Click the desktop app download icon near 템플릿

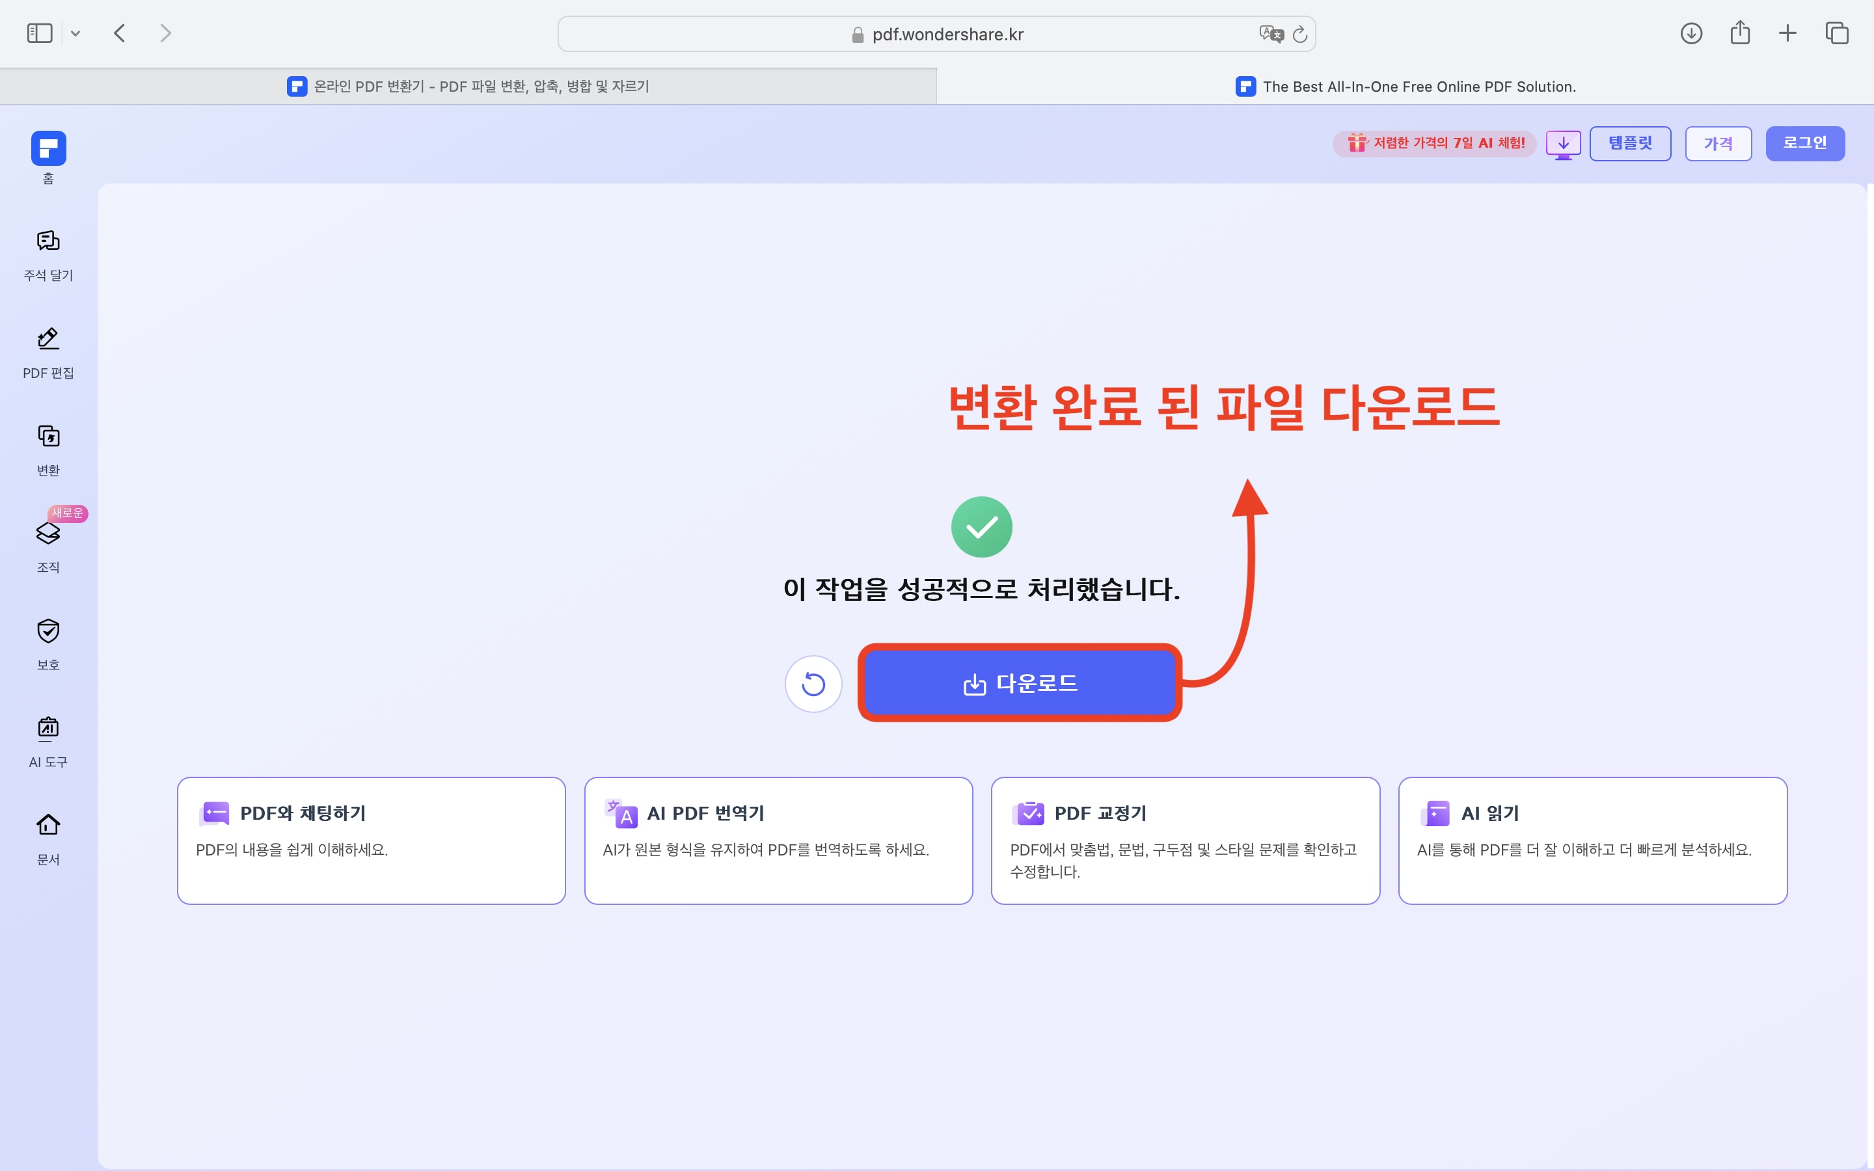1563,143
